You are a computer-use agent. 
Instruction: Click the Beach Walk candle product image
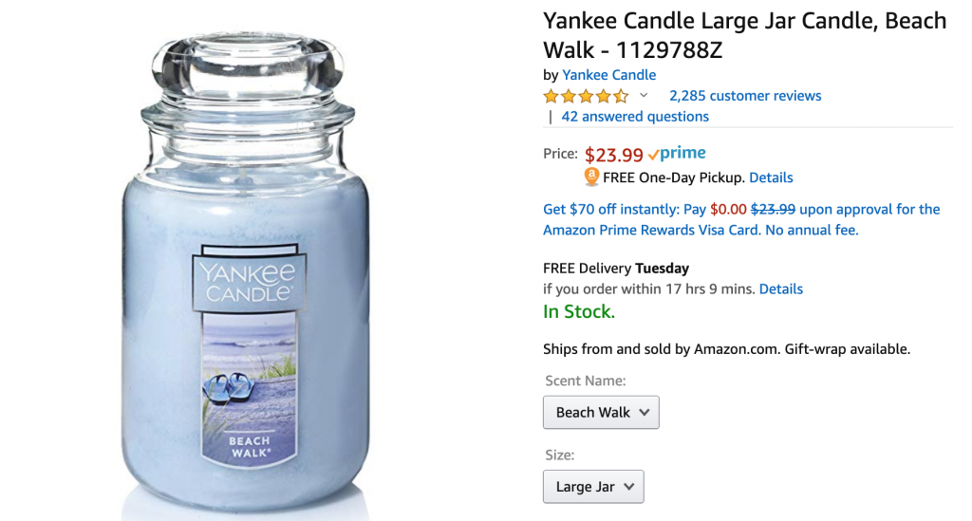(246, 272)
